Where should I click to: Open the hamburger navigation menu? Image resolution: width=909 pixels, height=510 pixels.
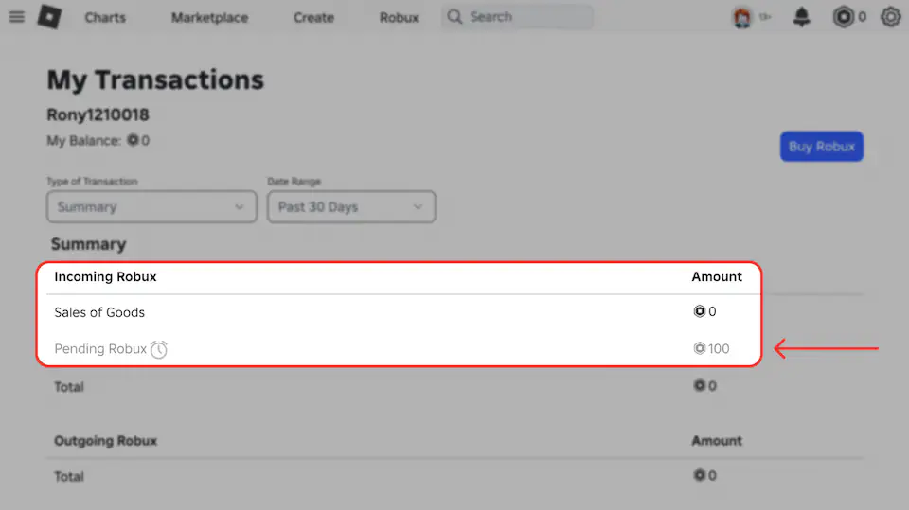click(x=16, y=17)
